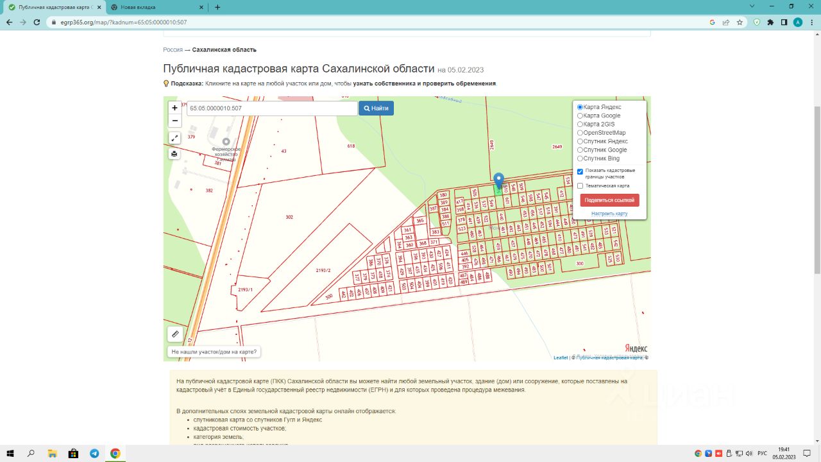Click parcel labeled 2193/1 on map
Viewport: 821px width, 462px height.
tap(245, 290)
